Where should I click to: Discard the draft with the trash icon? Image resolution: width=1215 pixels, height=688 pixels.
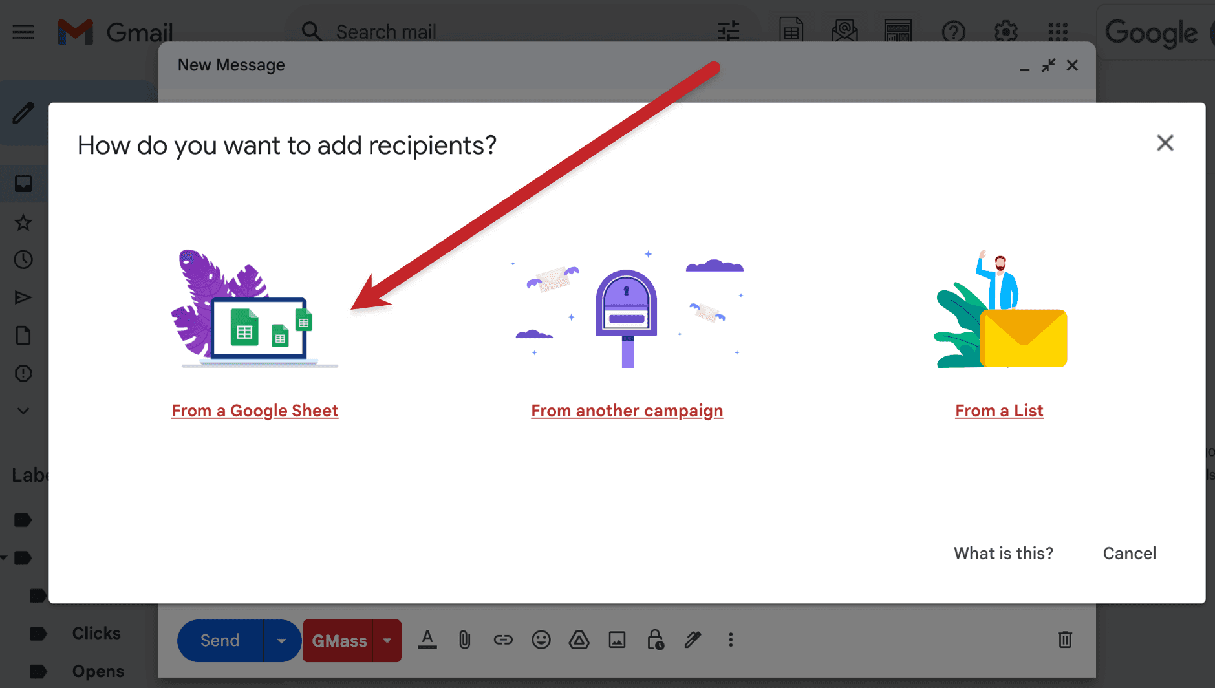(x=1064, y=640)
